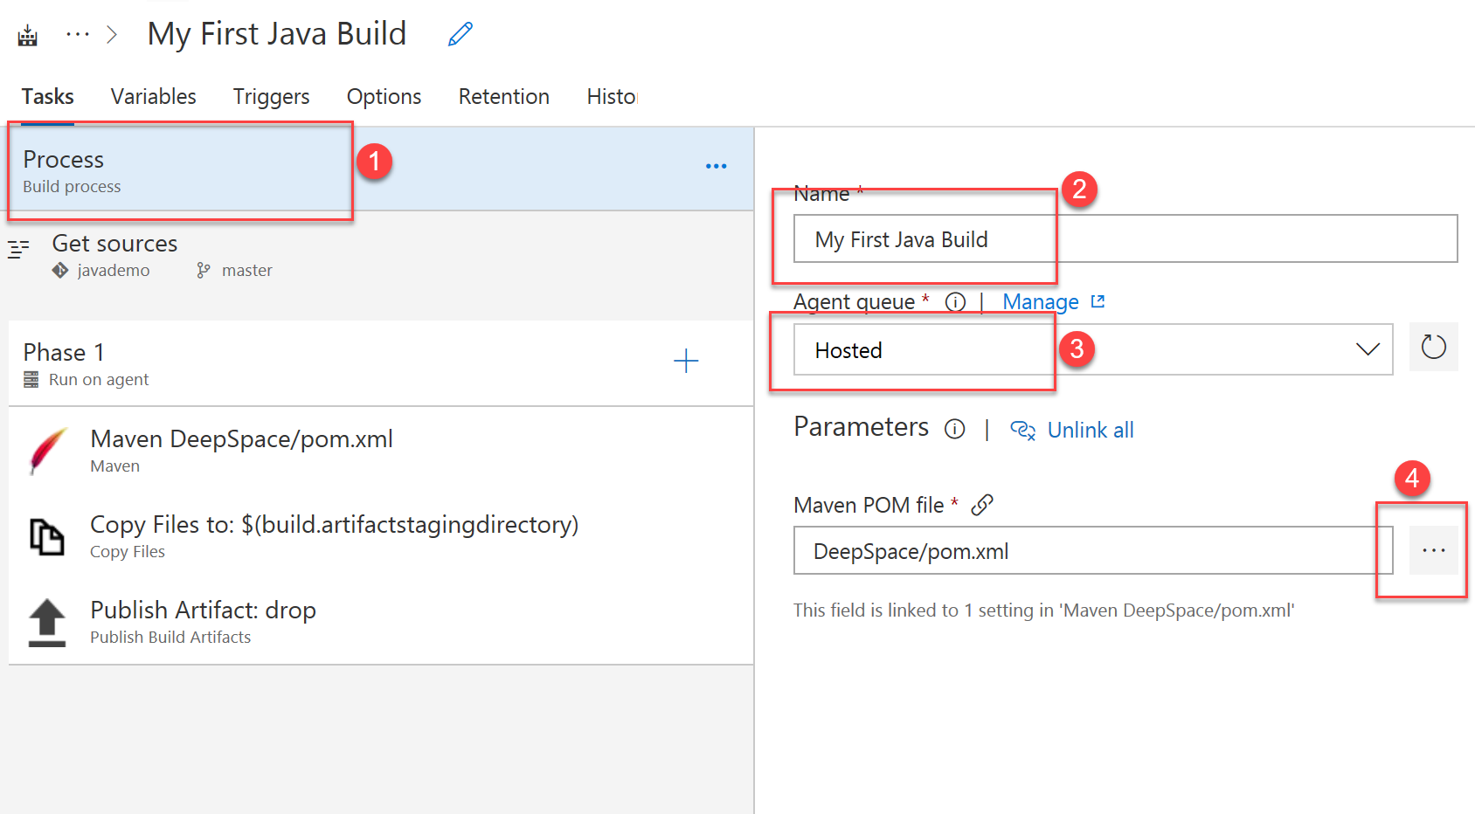
Task: Open the breadcrumb ellipsis at top left
Action: pos(78,34)
